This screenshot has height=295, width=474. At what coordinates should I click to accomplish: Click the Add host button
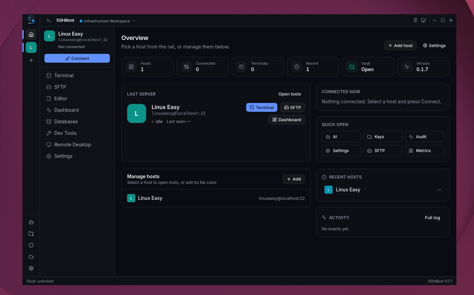coord(400,45)
